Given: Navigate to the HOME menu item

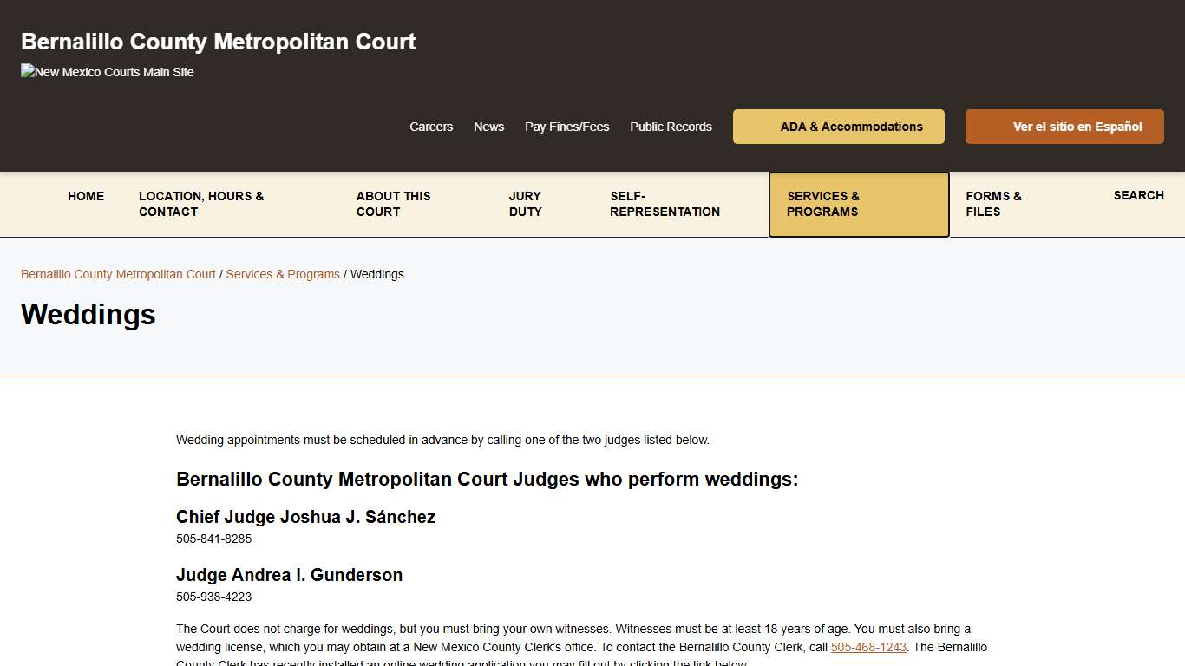Looking at the screenshot, I should [x=86, y=196].
